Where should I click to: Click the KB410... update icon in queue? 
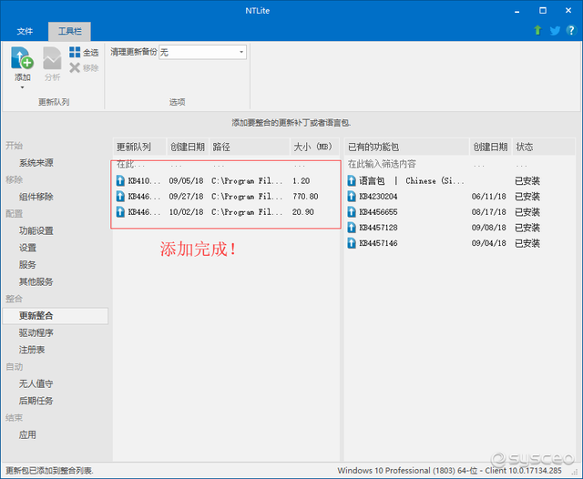[x=120, y=181]
